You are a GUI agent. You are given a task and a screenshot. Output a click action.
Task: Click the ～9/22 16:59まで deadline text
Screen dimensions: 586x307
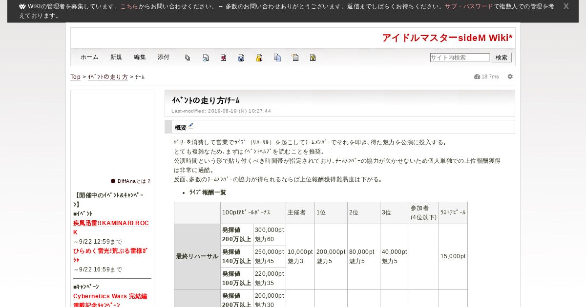coord(98,269)
